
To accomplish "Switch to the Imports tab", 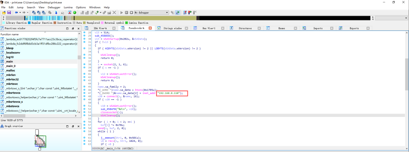I will coord(318,28).
